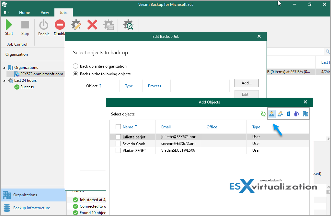Collapse the Last 24 hours node

pyautogui.click(x=5, y=81)
